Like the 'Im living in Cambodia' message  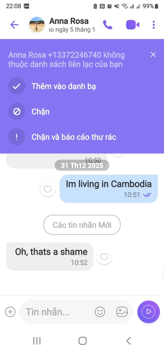pyautogui.click(x=48, y=189)
